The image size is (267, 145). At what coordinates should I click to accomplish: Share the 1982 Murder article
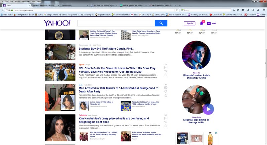[166, 95]
